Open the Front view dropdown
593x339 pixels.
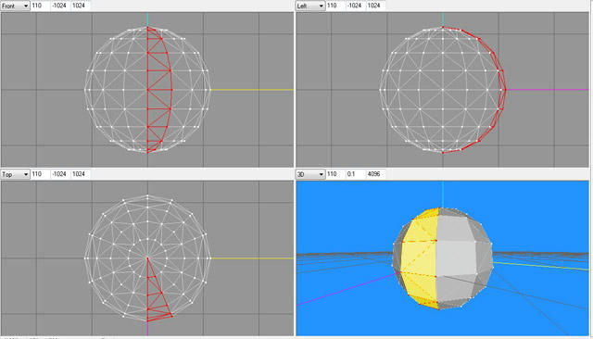(15, 6)
